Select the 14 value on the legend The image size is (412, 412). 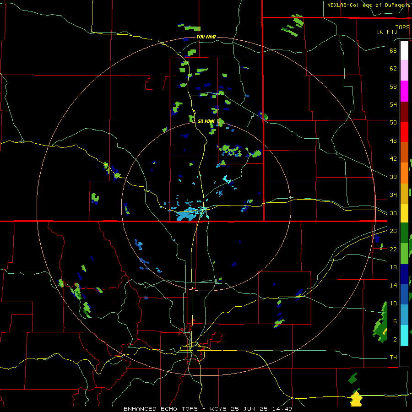point(393,285)
